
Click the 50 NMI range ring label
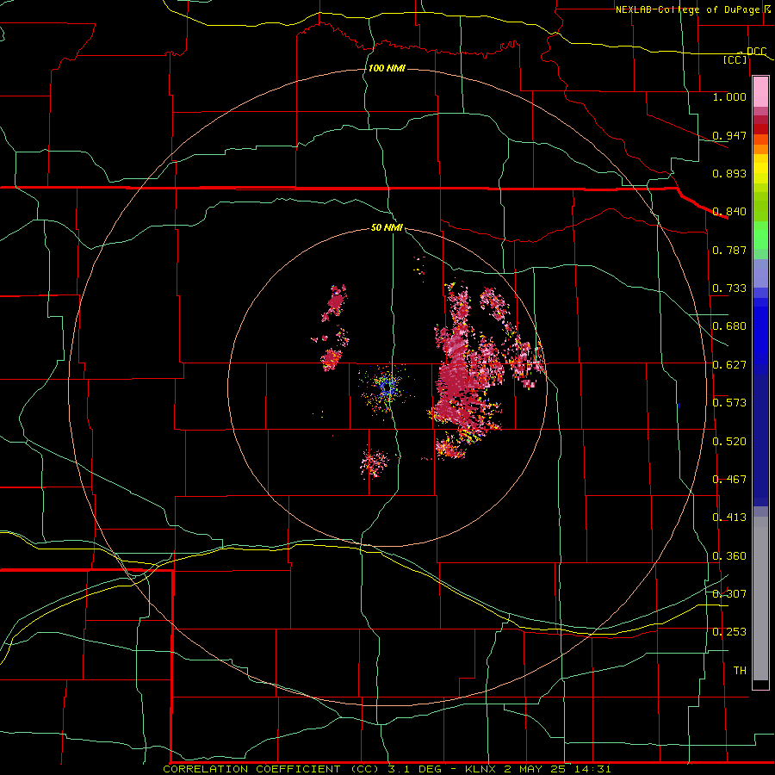point(387,228)
